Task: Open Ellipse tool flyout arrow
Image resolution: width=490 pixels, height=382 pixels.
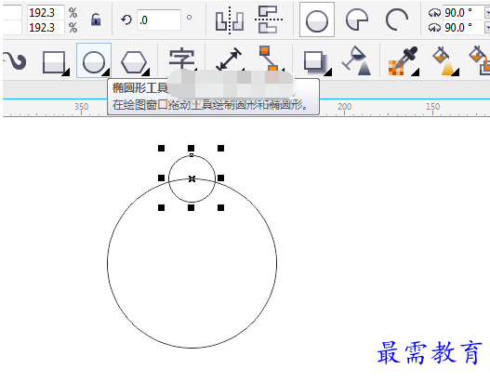Action: point(106,72)
